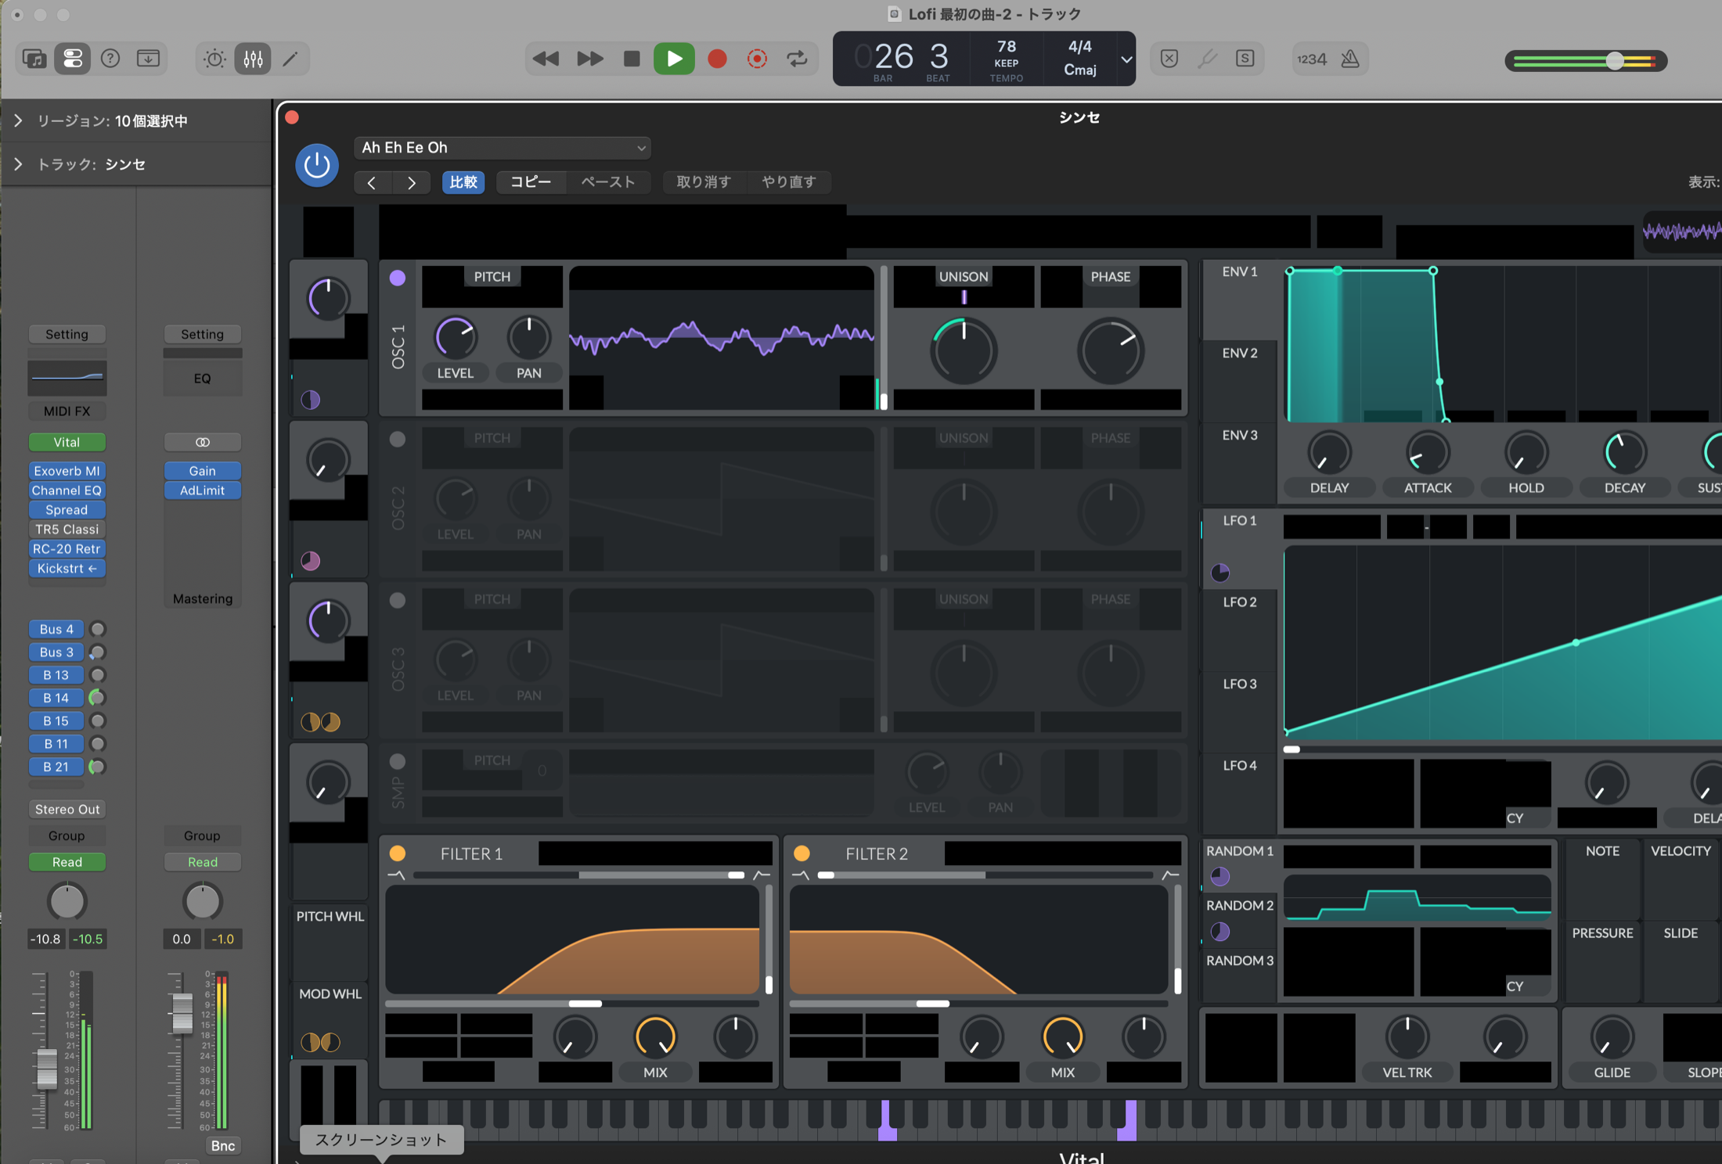Open the Vital instrument slot
This screenshot has width=1722, height=1164.
coord(67,442)
